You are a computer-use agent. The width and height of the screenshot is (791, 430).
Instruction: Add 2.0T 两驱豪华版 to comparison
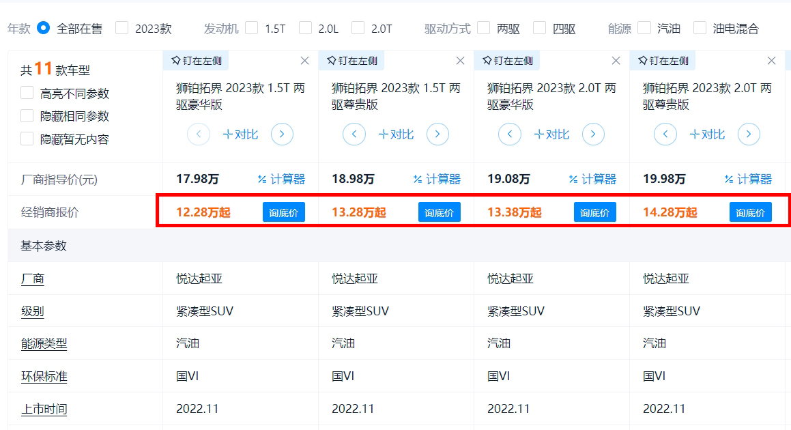[551, 134]
